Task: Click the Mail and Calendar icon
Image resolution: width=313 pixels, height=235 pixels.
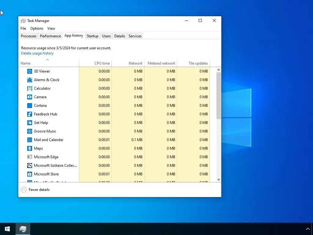Action: [30, 140]
